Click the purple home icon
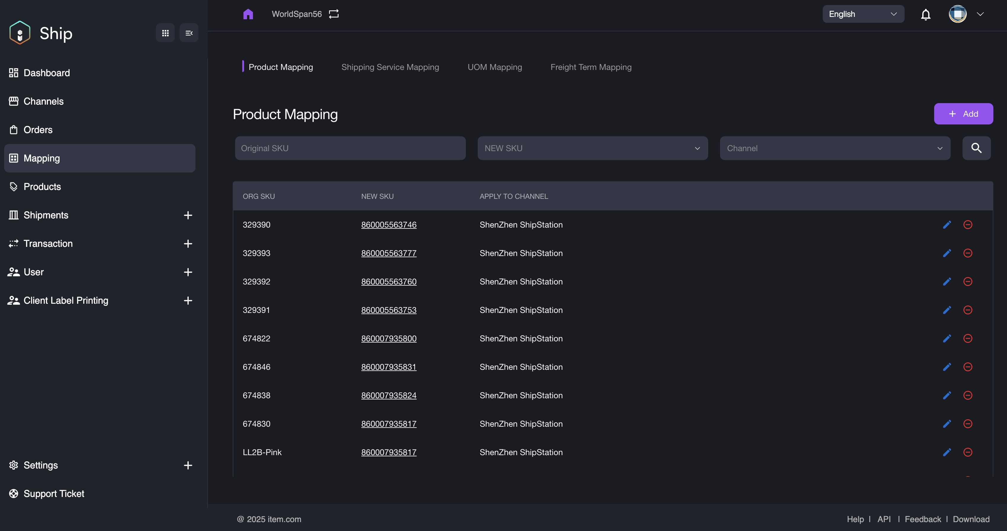Viewport: 1007px width, 531px height. 248,14
